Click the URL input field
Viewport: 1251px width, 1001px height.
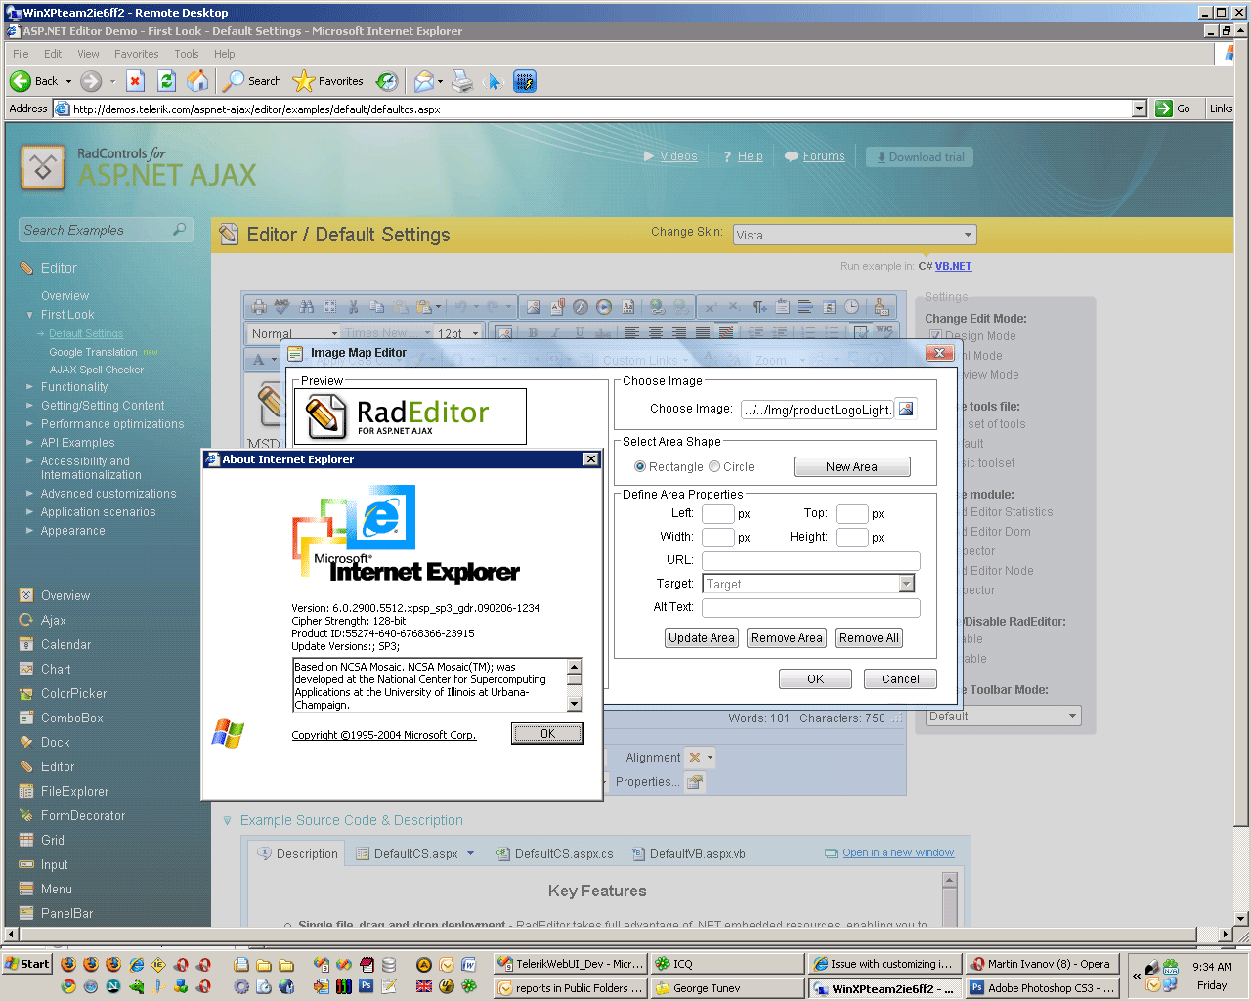pos(810,560)
